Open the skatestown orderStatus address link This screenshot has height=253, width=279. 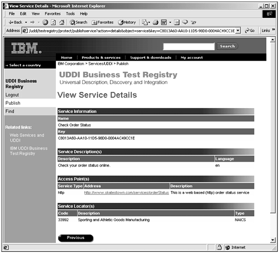(126, 193)
